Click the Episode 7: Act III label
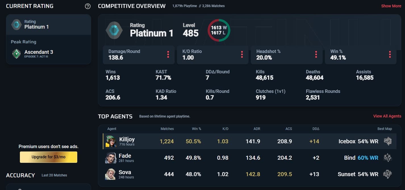 pos(36,57)
